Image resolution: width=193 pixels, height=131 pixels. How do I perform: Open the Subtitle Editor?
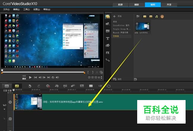[x=82, y=86]
